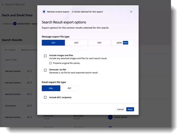Enable Include images and files checkbox
Image resolution: width=178 pixels, height=134 pixels.
(45, 56)
